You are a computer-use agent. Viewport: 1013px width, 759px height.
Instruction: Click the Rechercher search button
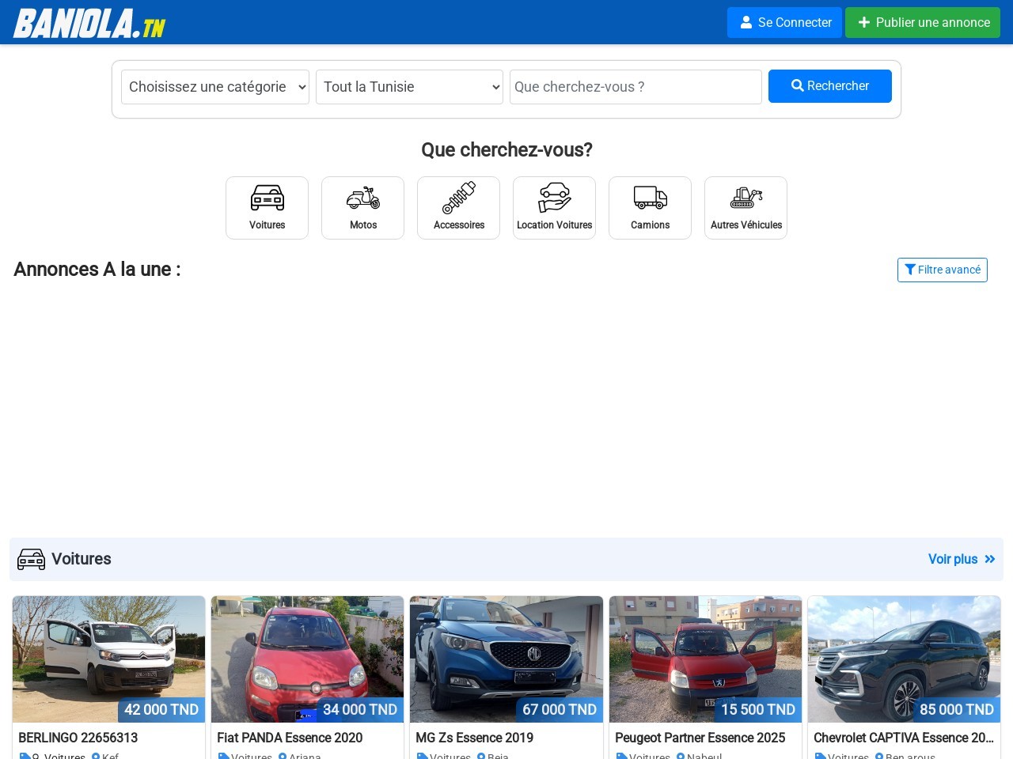[x=830, y=86]
